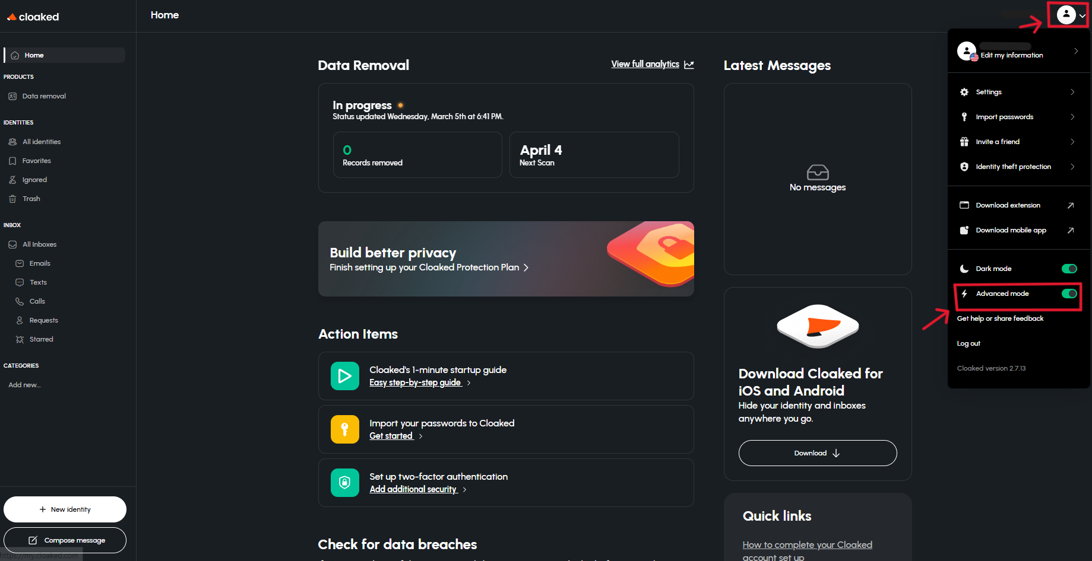1092x561 pixels.
Task: Click the Download button for mobile app
Action: (x=818, y=453)
